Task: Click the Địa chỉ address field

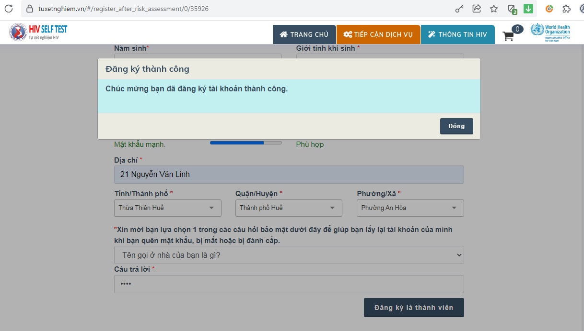Action: [289, 175]
